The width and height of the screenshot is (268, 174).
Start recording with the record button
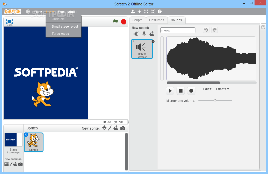point(191,91)
